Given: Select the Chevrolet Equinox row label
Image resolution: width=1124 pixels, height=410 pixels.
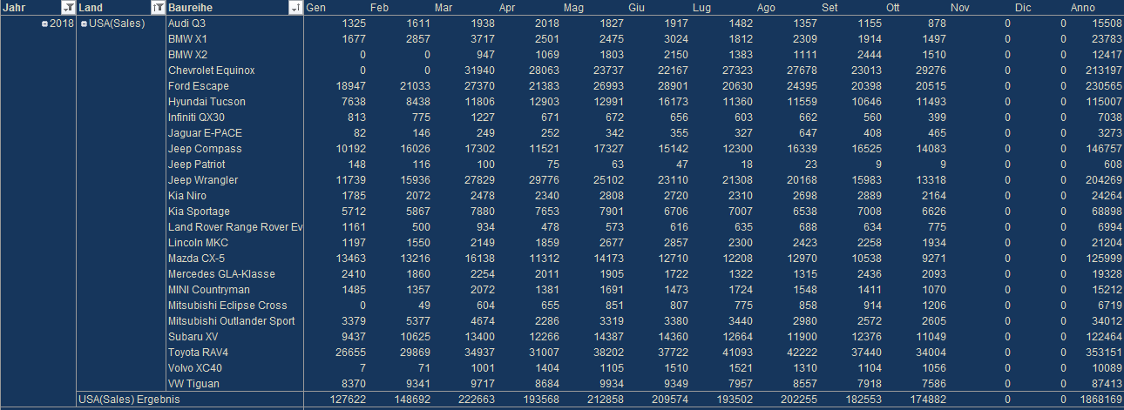Looking at the screenshot, I should click(212, 71).
